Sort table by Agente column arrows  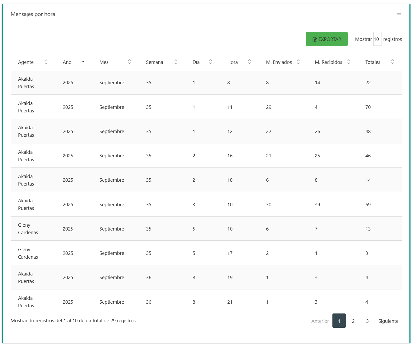46,62
